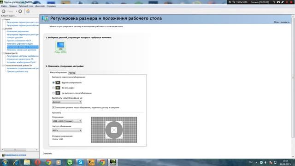The image size is (295, 166).
Task: Open the Skype taskbar icon
Action: 81,162
